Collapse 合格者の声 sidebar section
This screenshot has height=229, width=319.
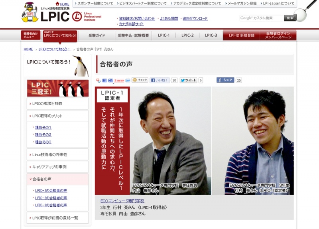coord(57,180)
